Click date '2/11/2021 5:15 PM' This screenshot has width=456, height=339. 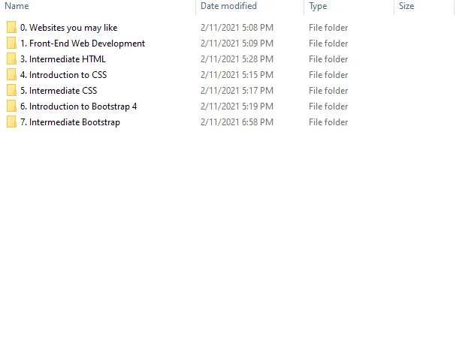click(x=237, y=75)
